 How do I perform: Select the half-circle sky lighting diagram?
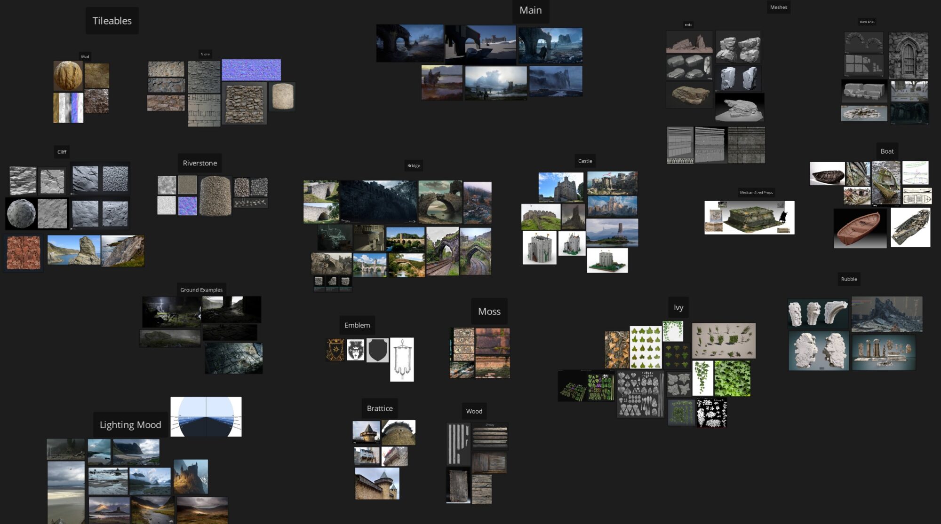(206, 416)
